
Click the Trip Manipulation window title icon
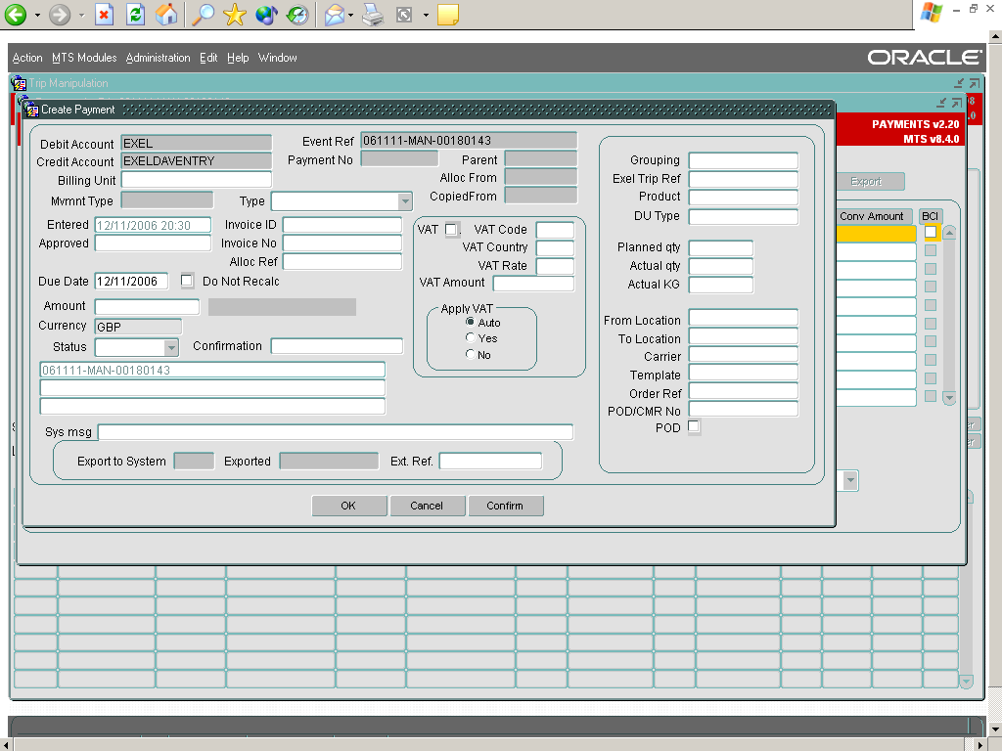click(x=20, y=83)
